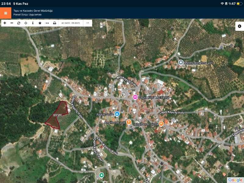Open the parcel info tool
Image resolution: width=244 pixels, height=183 pixels.
33,23
